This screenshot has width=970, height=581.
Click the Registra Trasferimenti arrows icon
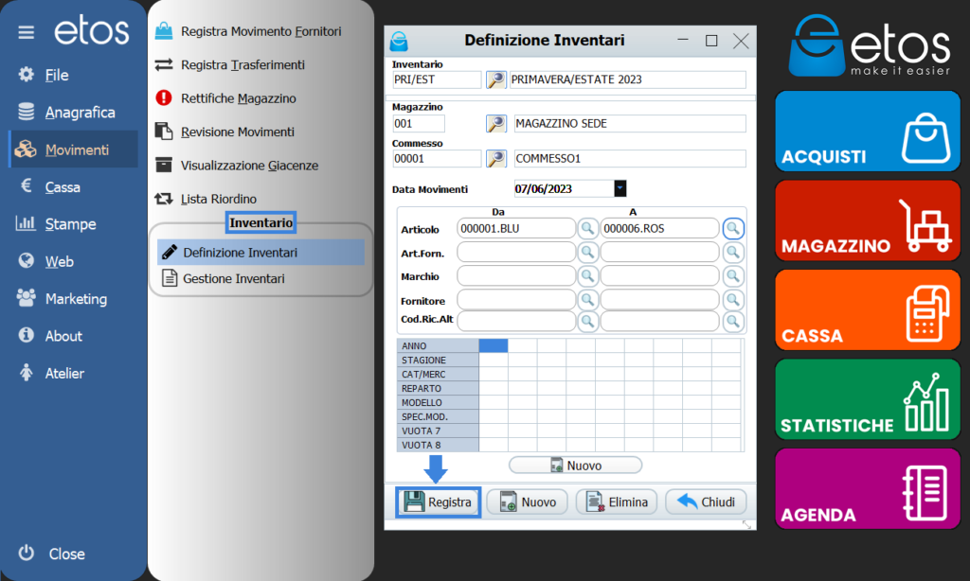pyautogui.click(x=163, y=64)
